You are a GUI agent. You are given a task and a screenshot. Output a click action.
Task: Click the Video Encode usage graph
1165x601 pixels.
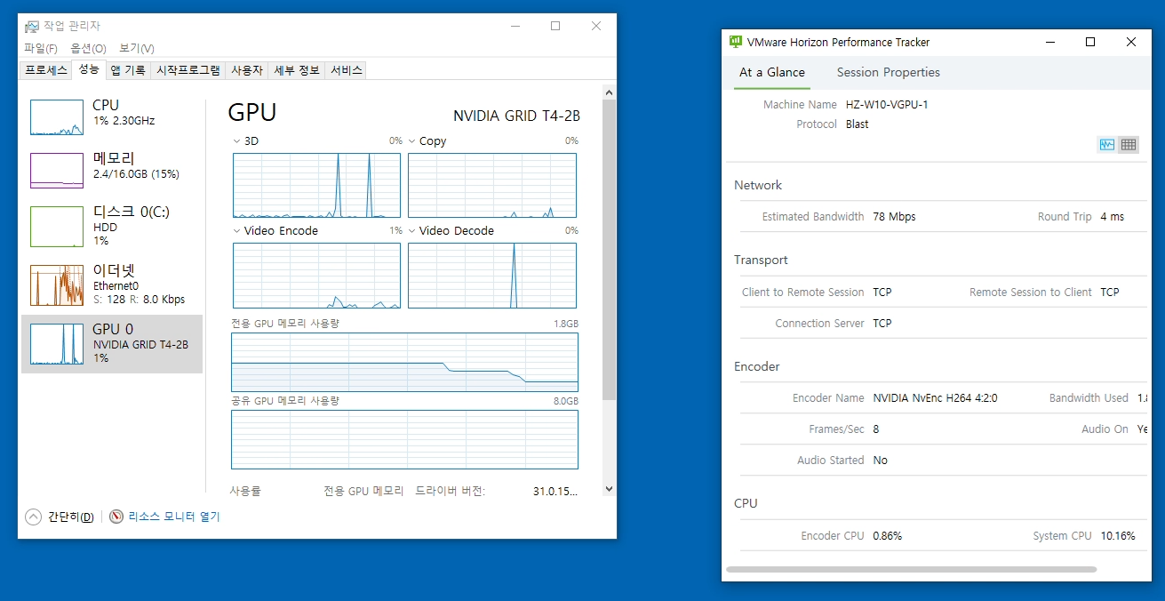pyautogui.click(x=316, y=276)
